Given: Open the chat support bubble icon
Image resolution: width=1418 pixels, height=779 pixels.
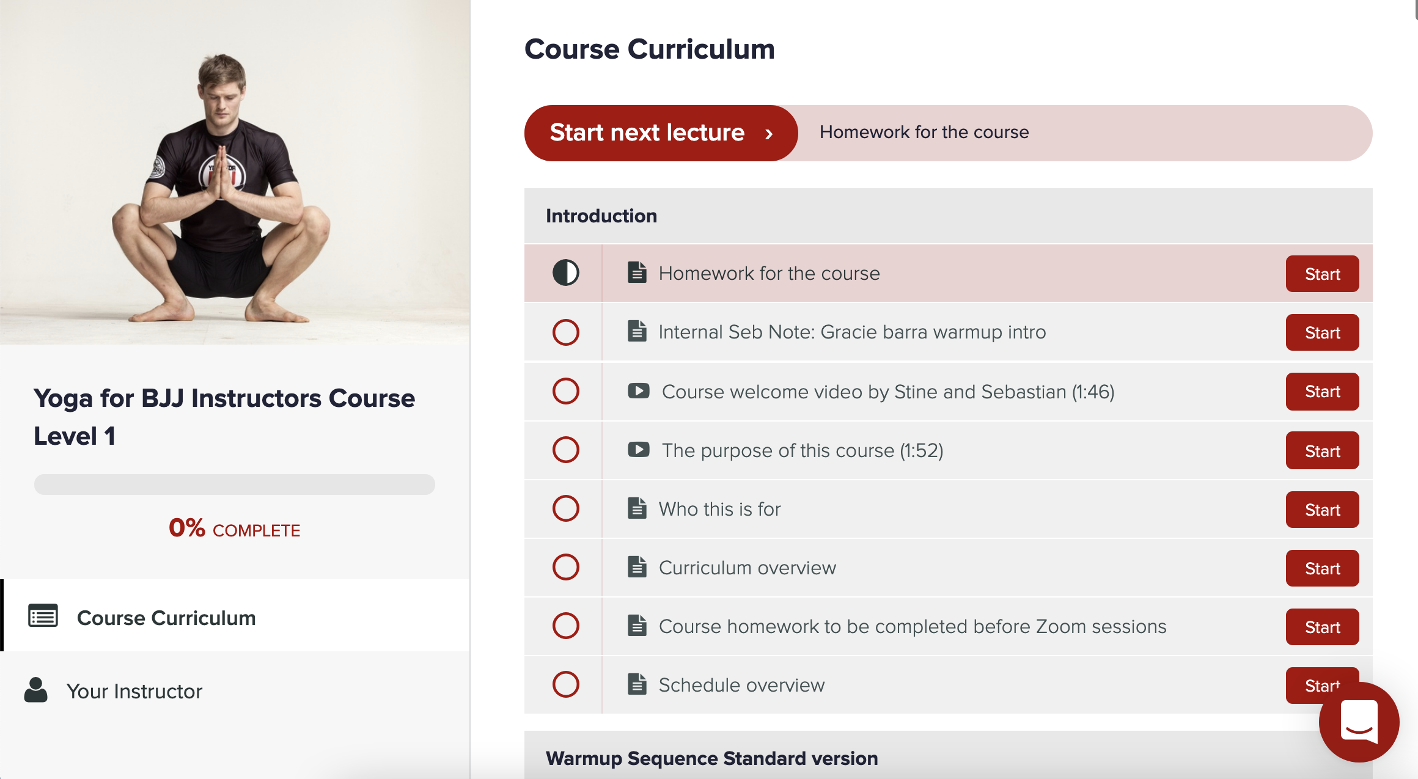Looking at the screenshot, I should point(1359,722).
